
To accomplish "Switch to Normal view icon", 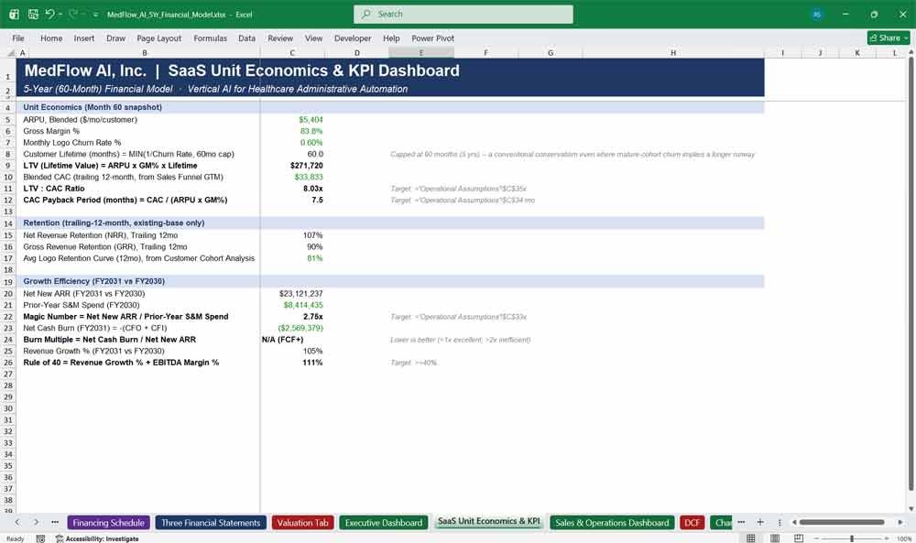I will pos(751,538).
